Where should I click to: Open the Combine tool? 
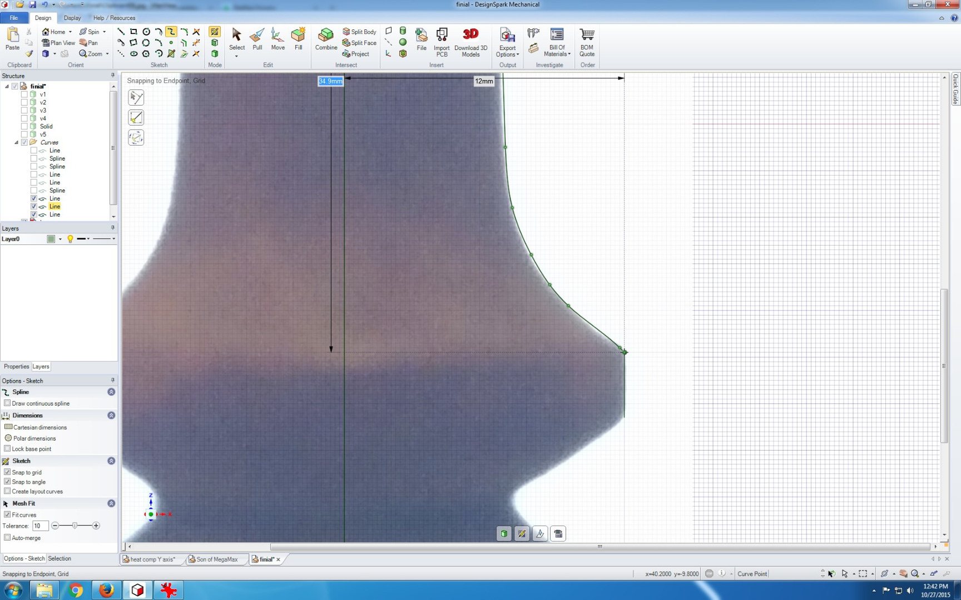click(326, 39)
